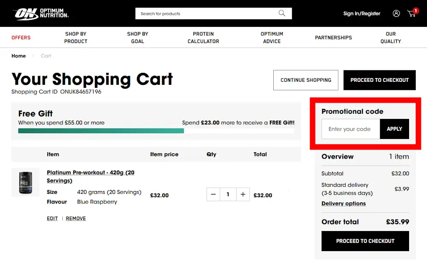This screenshot has height=266, width=427.
Task: Click Edit for the cart item
Action: [52, 218]
